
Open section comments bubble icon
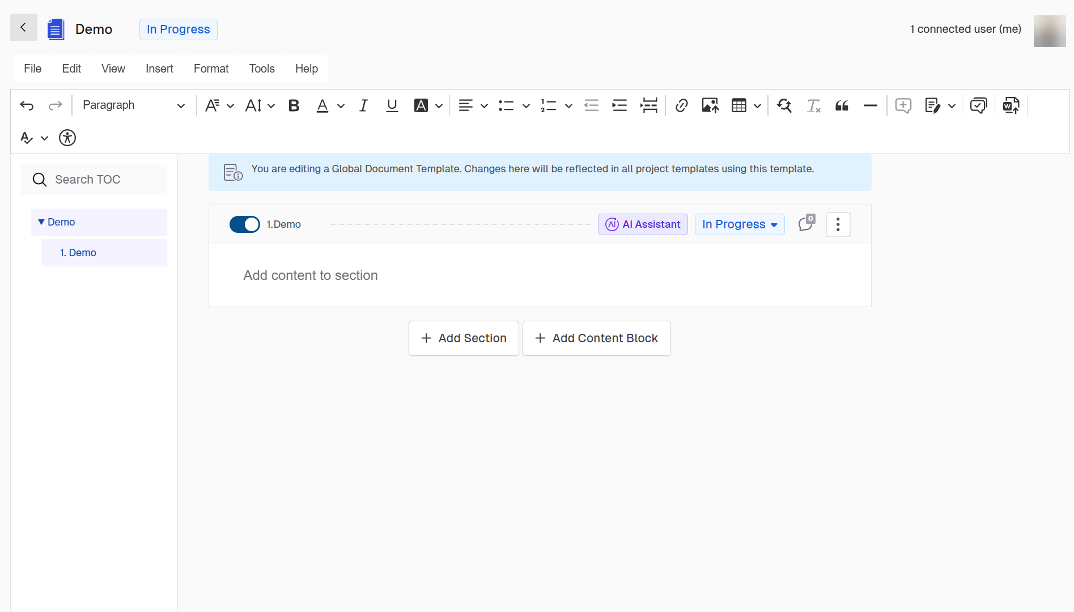[x=806, y=224]
